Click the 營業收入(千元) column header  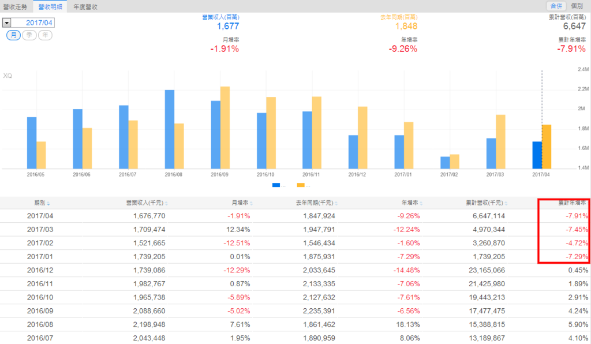point(145,203)
